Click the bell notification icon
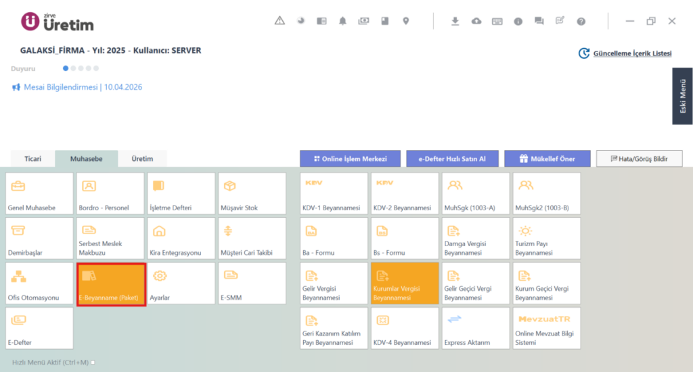 pos(342,21)
